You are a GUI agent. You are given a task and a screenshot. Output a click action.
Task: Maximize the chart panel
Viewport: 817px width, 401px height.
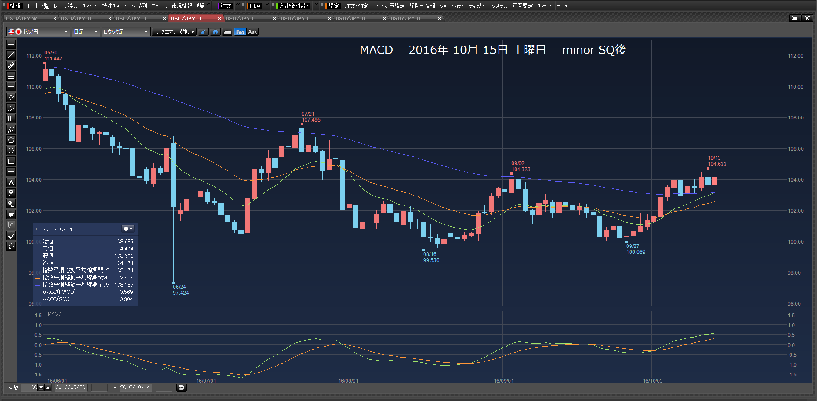[x=795, y=18]
